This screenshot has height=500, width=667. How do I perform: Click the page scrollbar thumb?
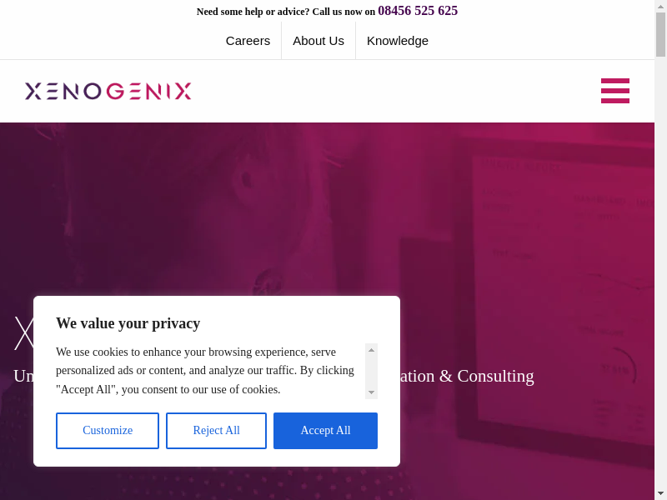(660, 33)
